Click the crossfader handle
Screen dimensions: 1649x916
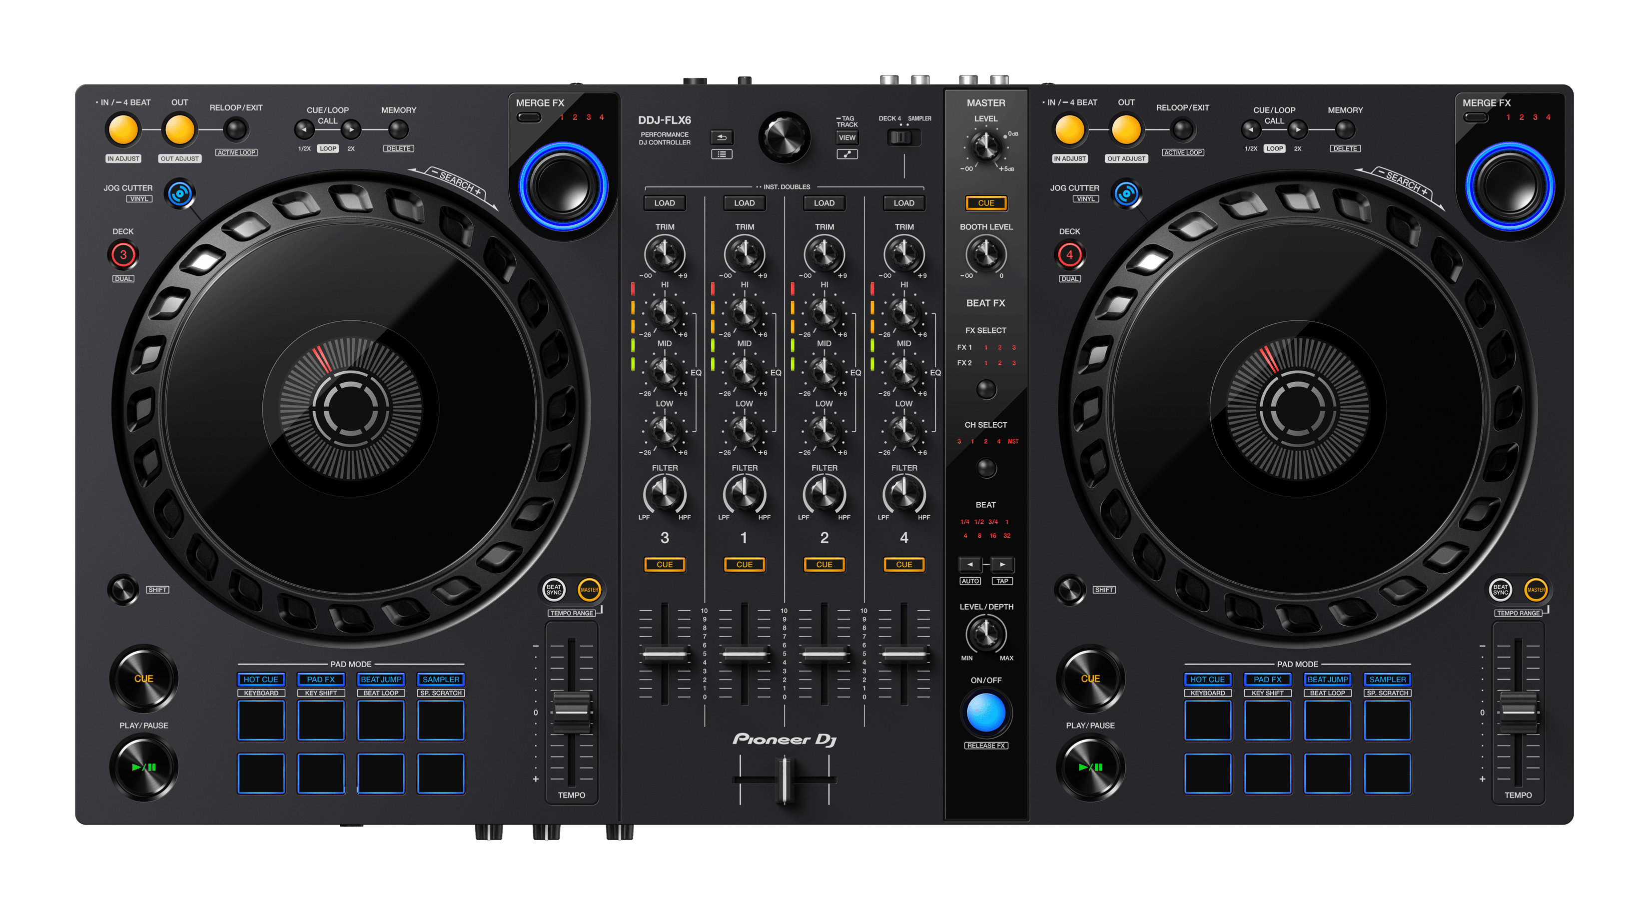click(x=784, y=779)
